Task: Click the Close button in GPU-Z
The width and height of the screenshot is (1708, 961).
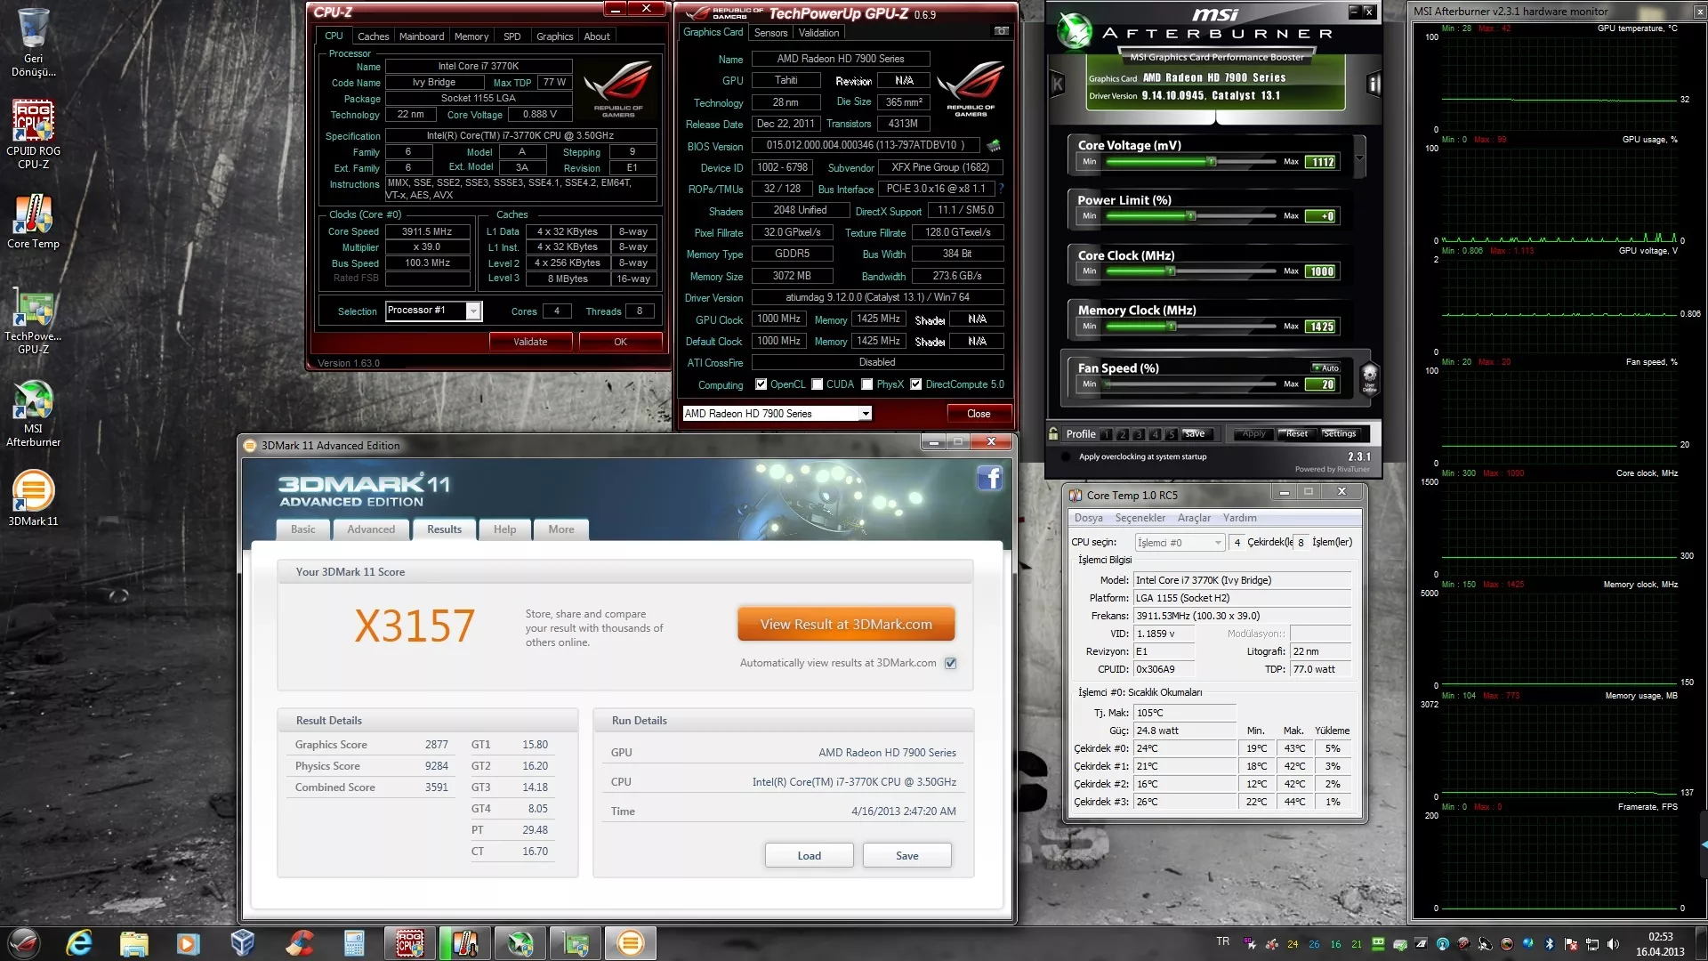Action: click(979, 414)
